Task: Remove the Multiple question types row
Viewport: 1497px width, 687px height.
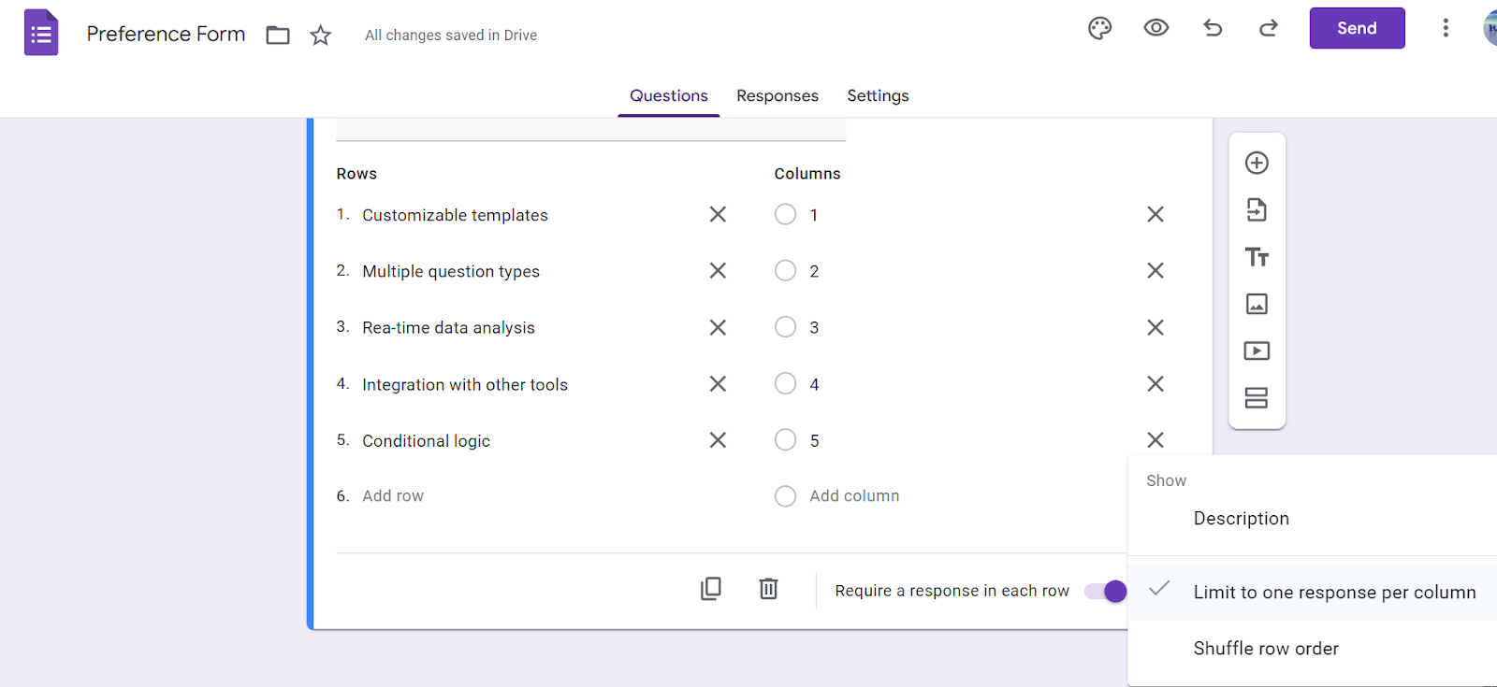Action: click(718, 270)
